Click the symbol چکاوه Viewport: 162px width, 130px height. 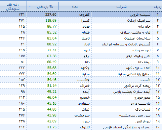[x=85, y=68]
